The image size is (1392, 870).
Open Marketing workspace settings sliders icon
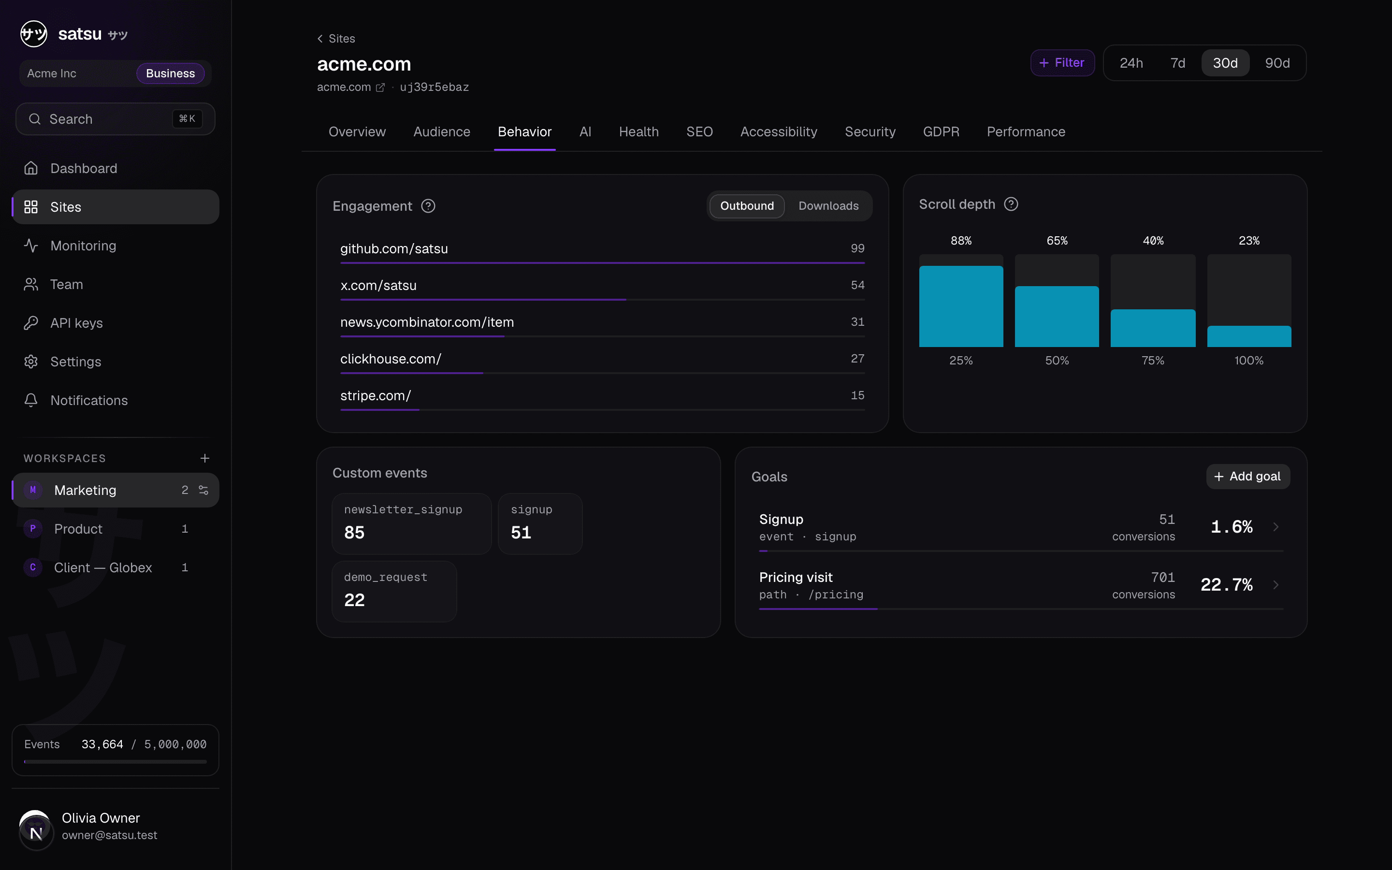[x=203, y=490]
